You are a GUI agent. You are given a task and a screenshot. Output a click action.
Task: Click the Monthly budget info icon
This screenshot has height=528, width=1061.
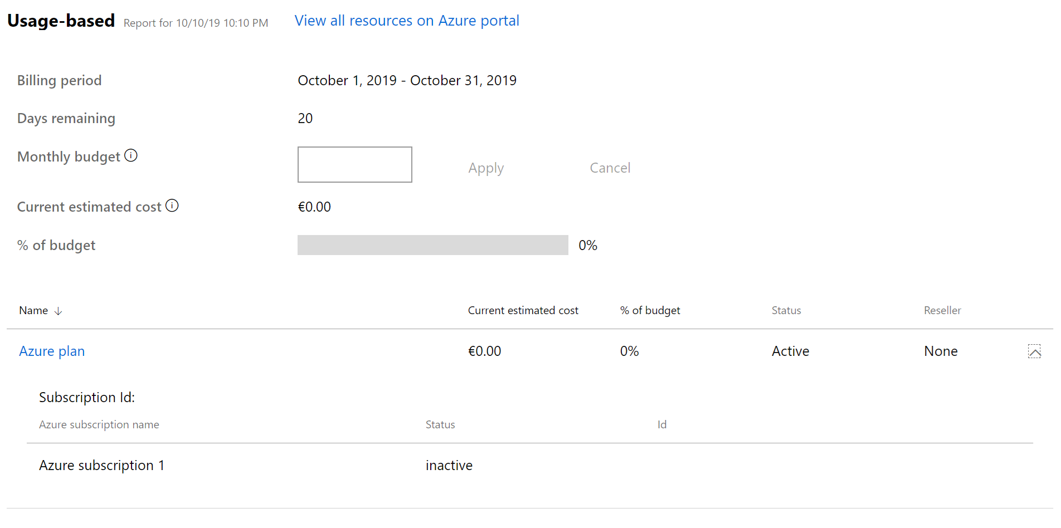pos(131,155)
